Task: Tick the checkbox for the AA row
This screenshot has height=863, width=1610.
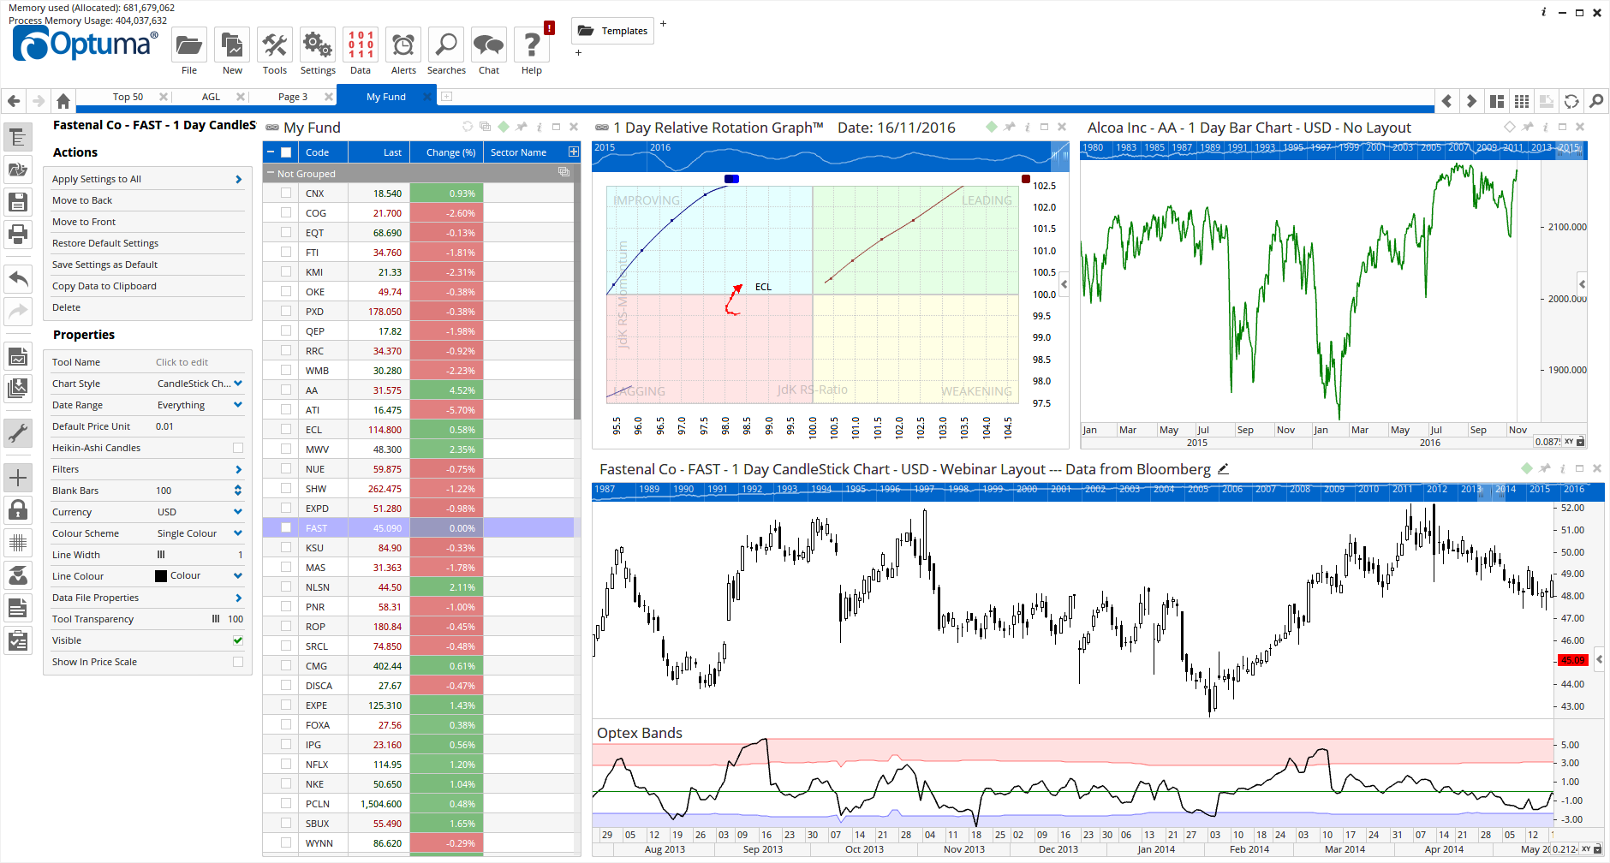Action: pos(286,390)
